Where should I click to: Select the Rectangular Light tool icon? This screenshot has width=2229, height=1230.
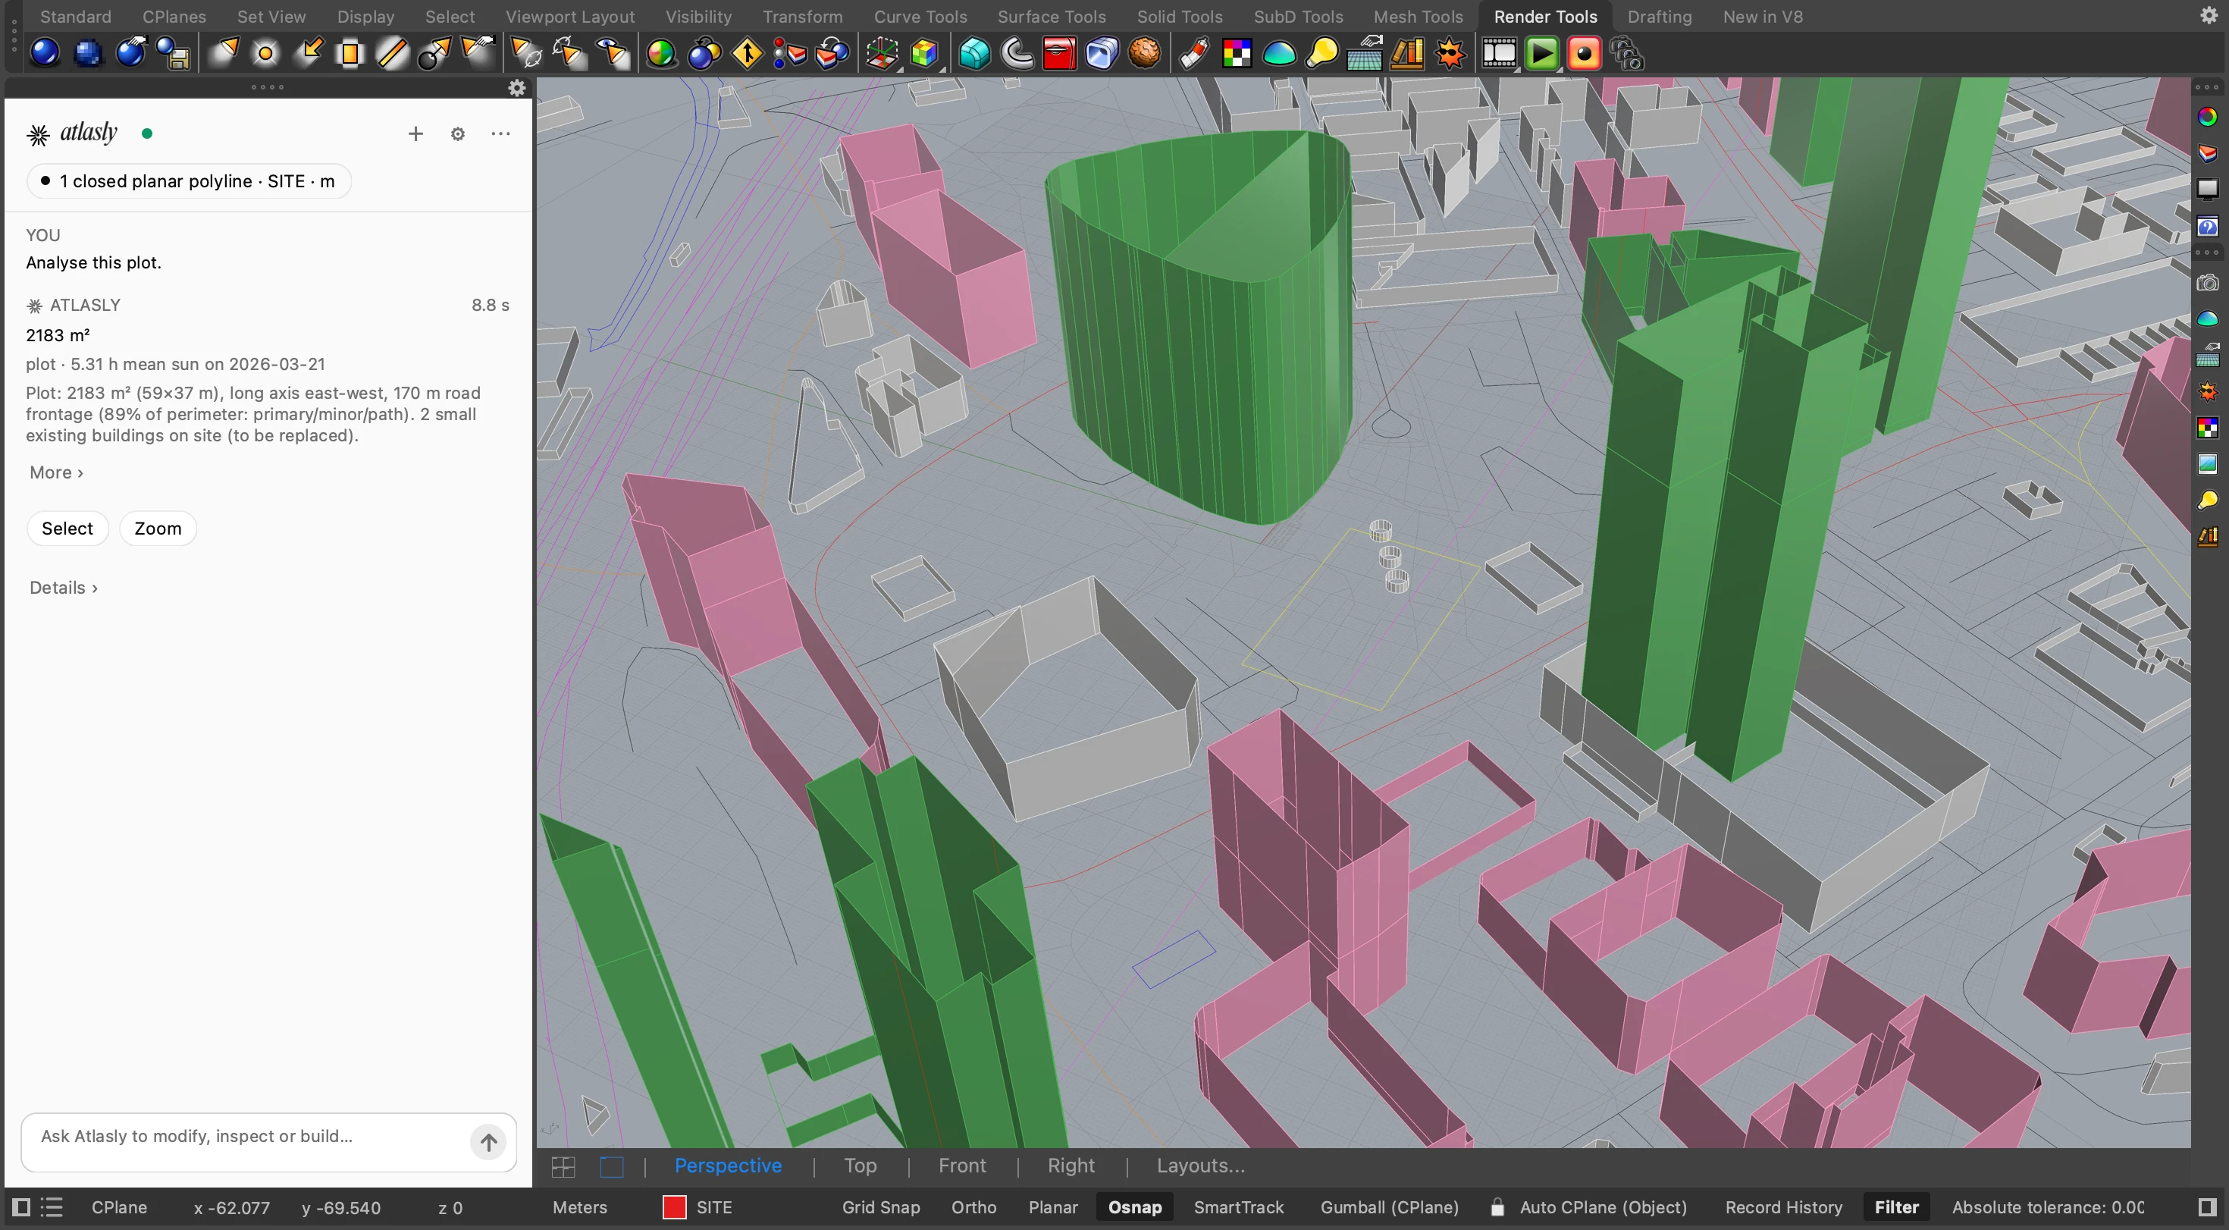coord(350,54)
